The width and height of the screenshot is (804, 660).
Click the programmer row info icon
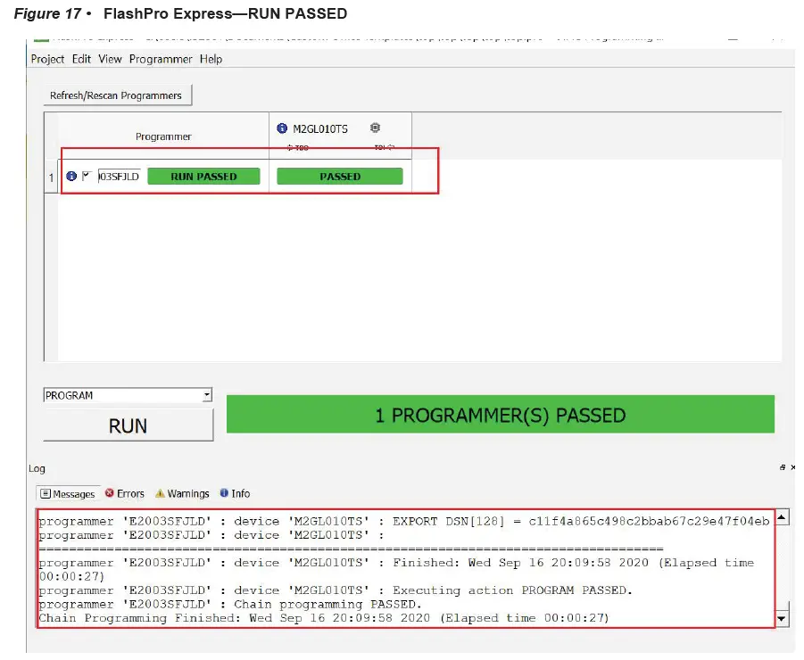[71, 177]
